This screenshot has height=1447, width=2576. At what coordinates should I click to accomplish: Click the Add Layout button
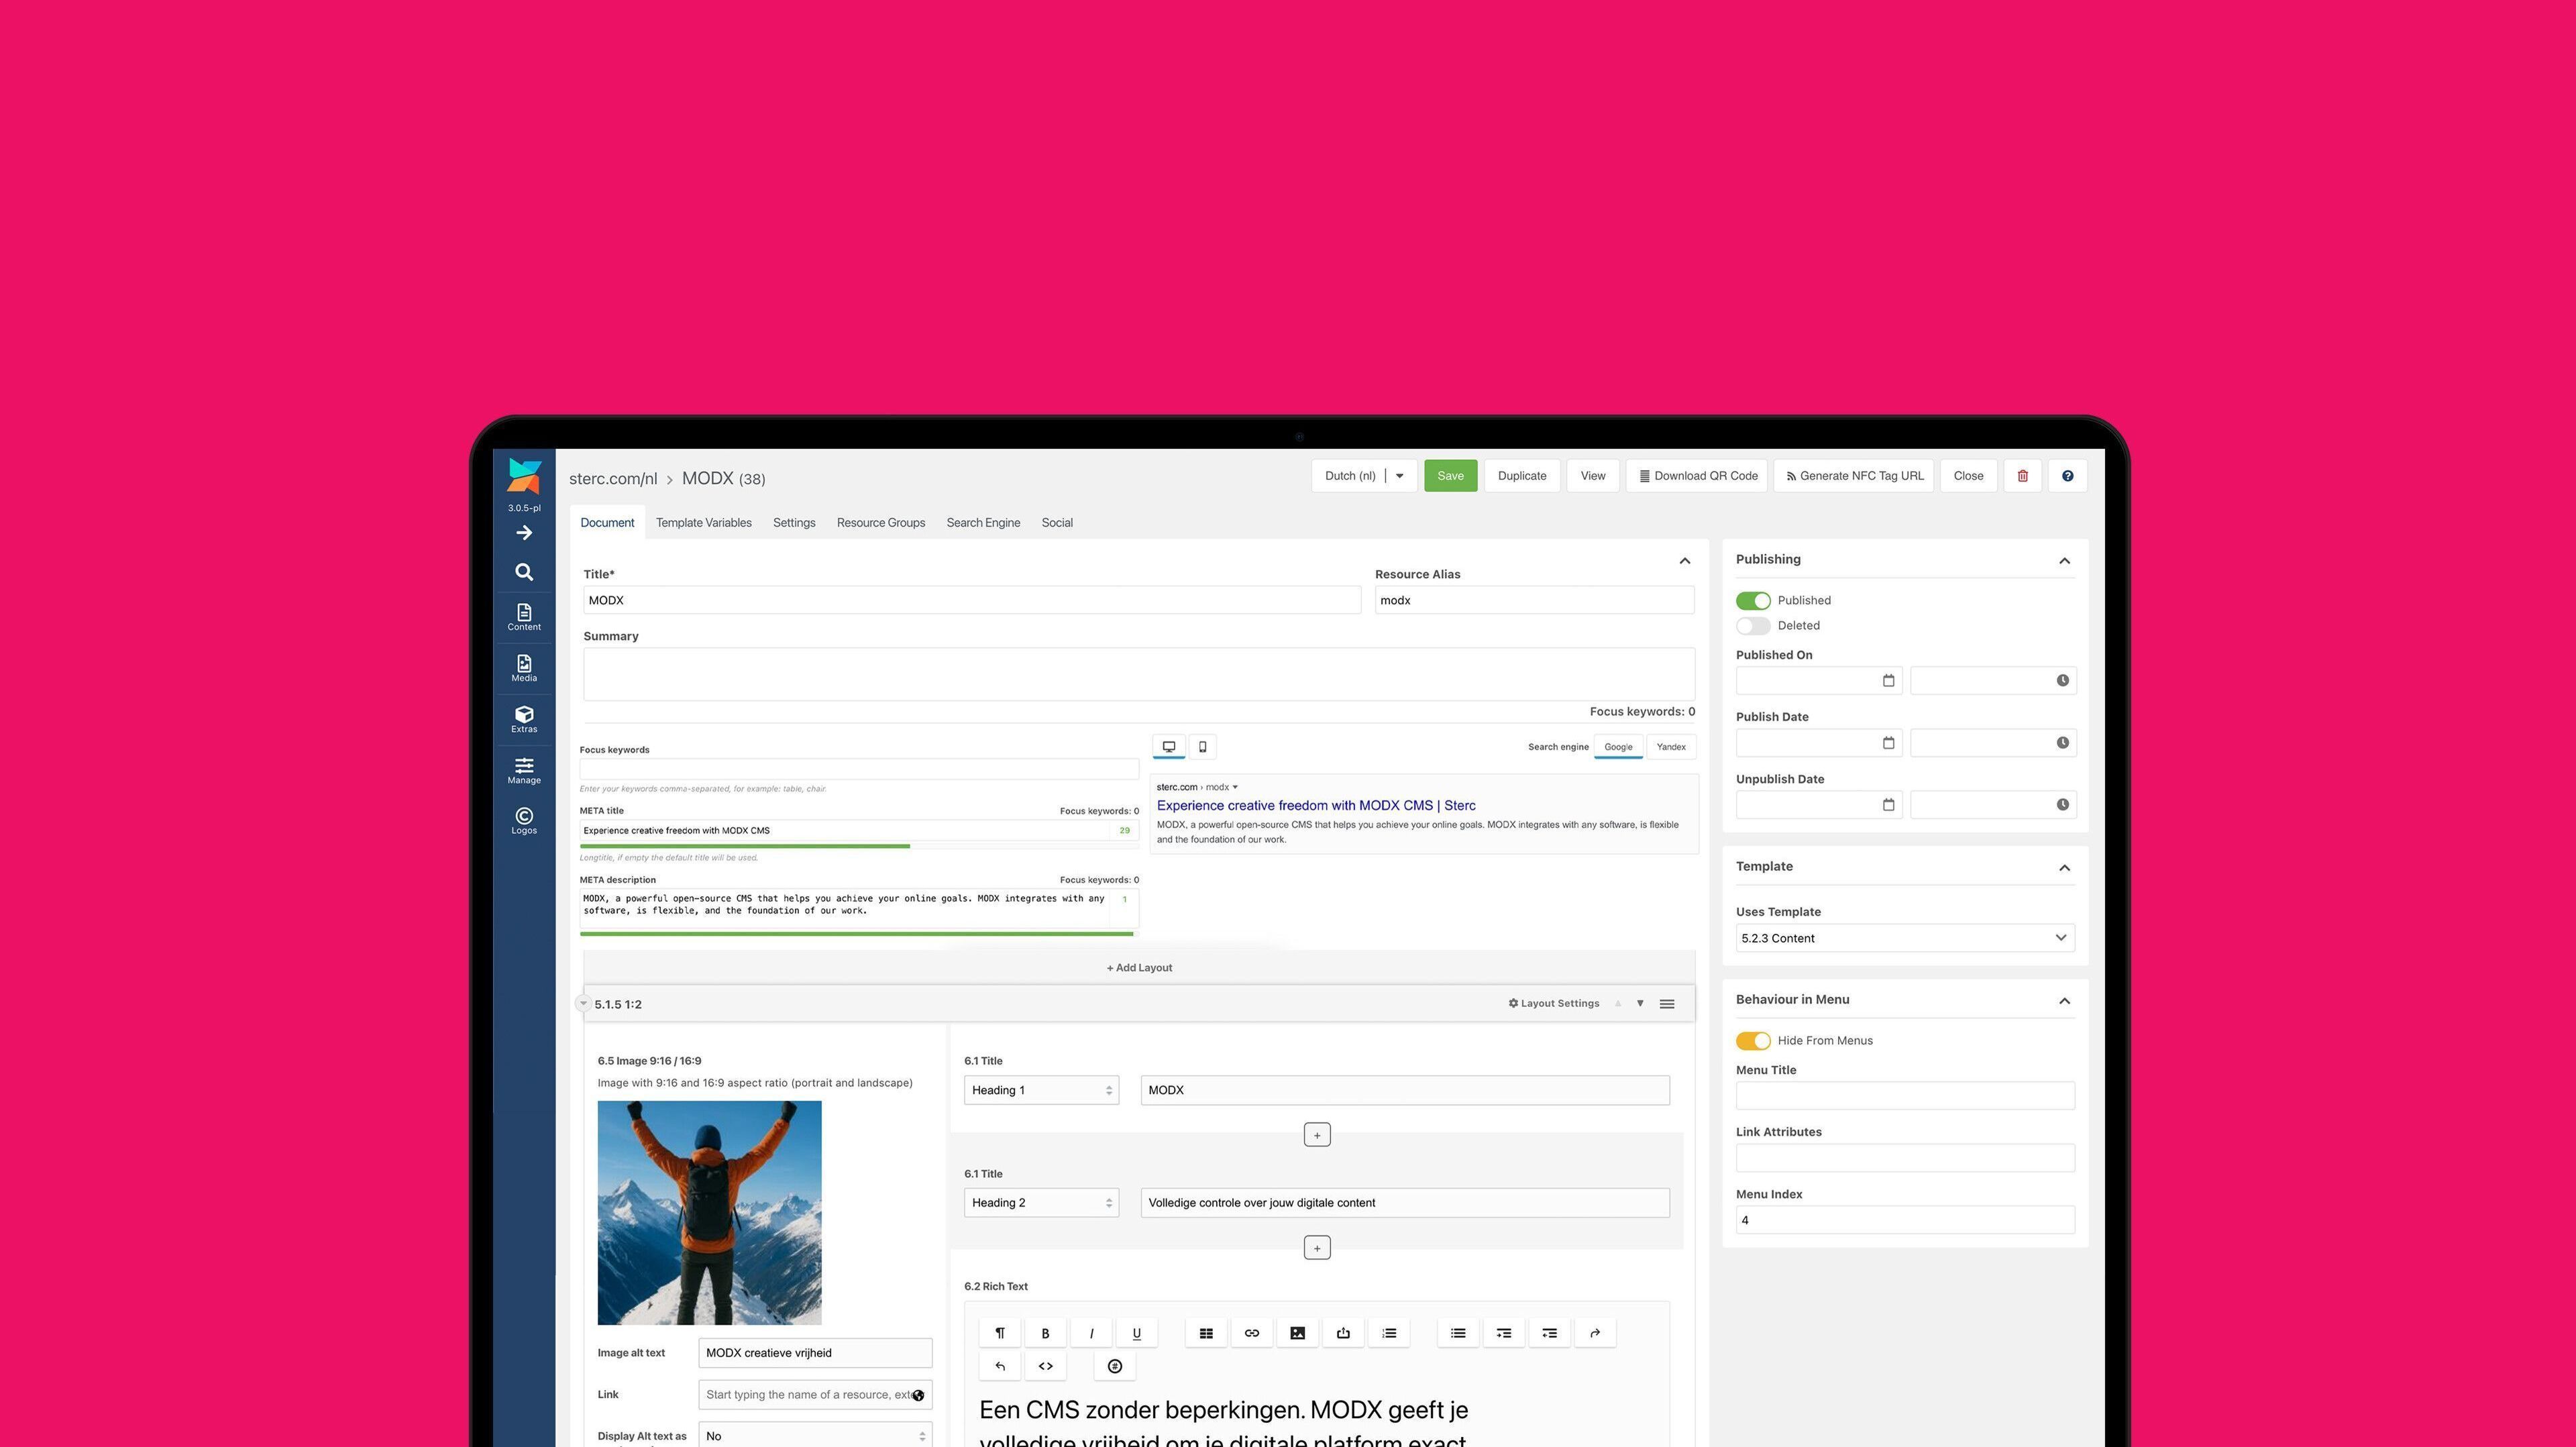1139,968
